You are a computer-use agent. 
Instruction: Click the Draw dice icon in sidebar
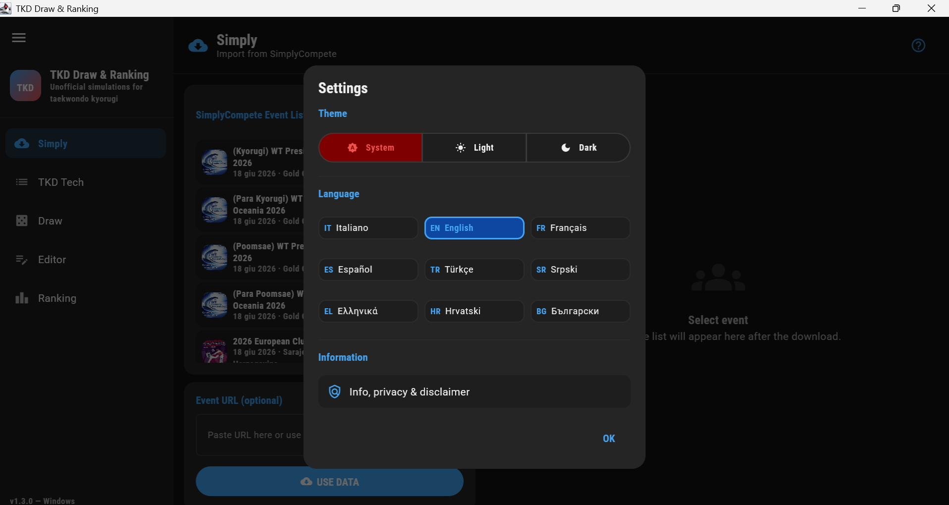point(22,221)
